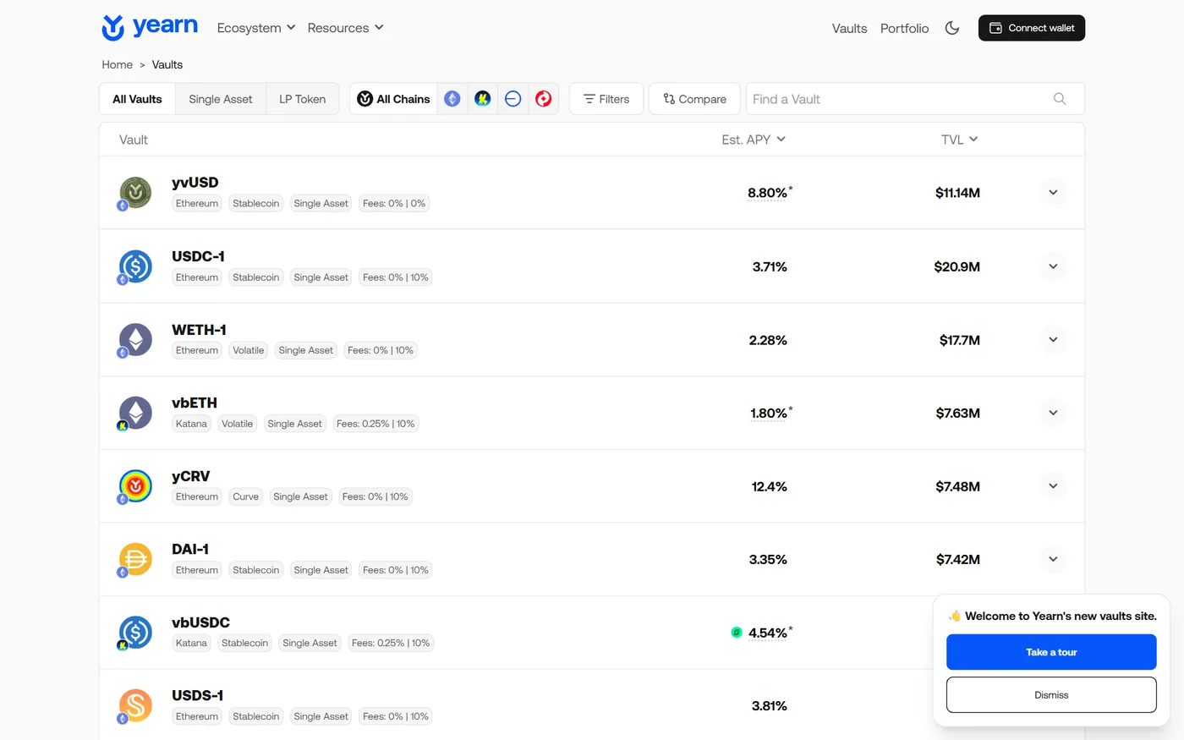Toggle dark mode with the moon icon
This screenshot has width=1184, height=740.
[952, 28]
